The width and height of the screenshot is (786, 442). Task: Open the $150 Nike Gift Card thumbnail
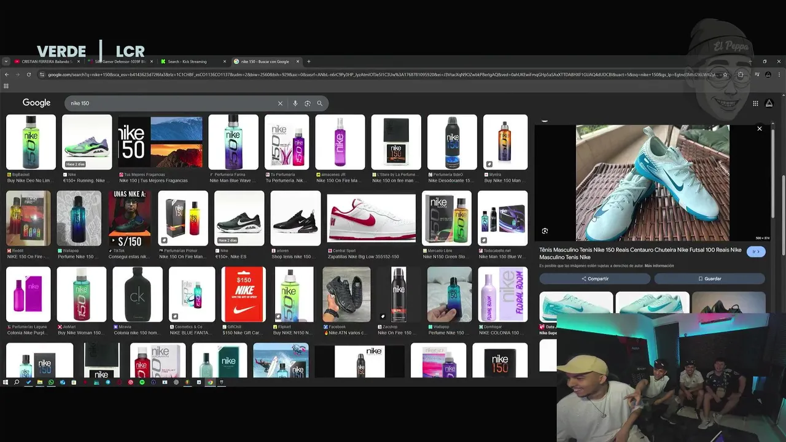coord(244,294)
